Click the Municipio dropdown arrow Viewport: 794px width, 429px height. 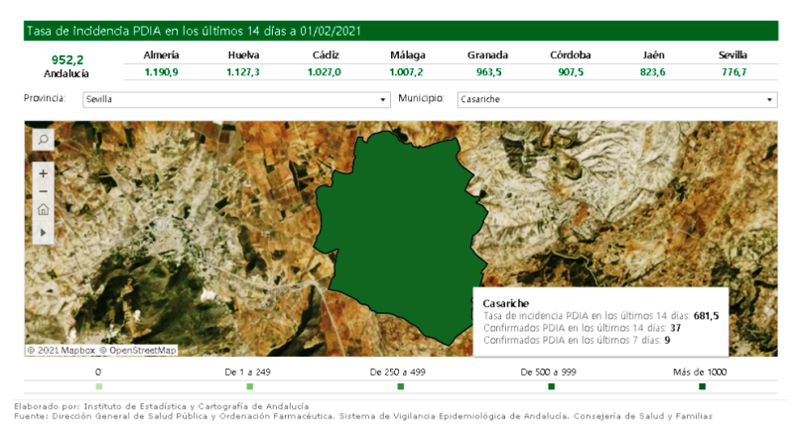769,100
